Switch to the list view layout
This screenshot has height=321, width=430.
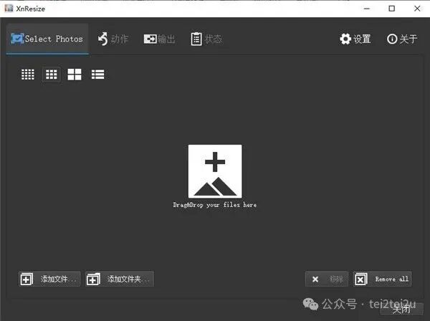[98, 75]
